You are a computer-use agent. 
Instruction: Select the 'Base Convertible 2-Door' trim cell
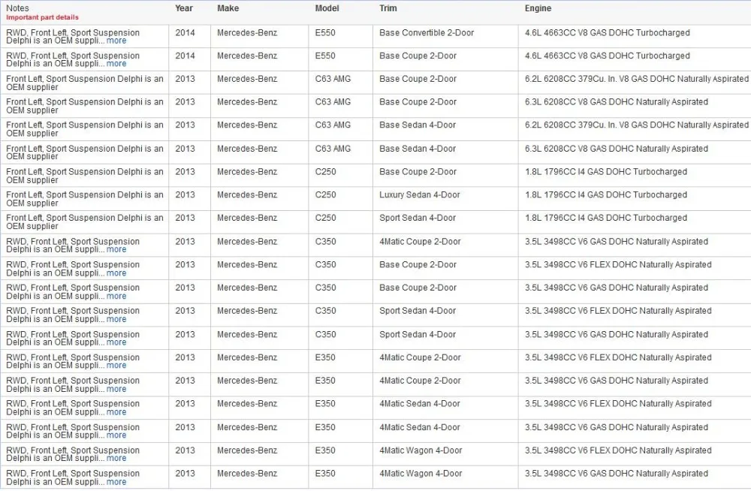427,32
